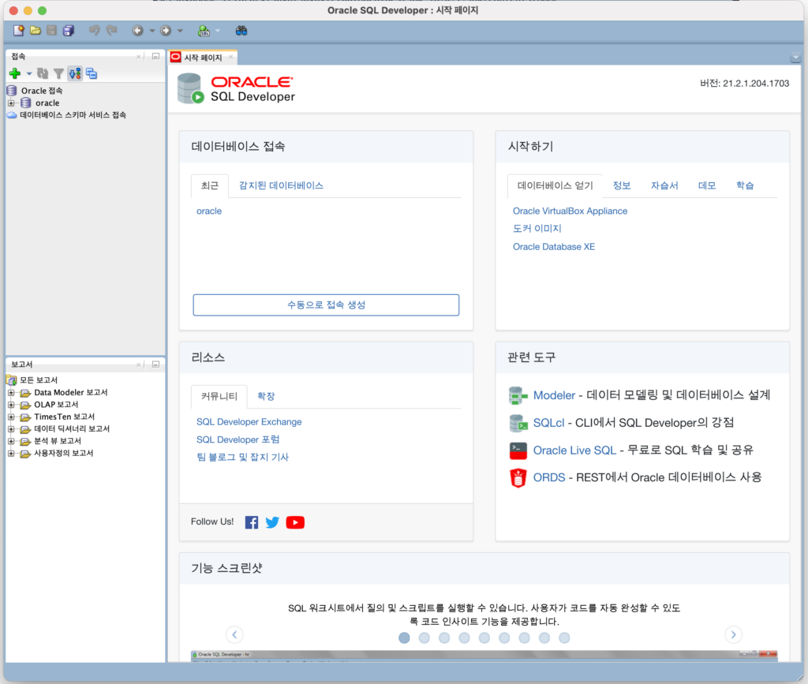Viewport: 808px width, 684px height.
Task: Expand the oracle connection node
Action: click(x=11, y=103)
